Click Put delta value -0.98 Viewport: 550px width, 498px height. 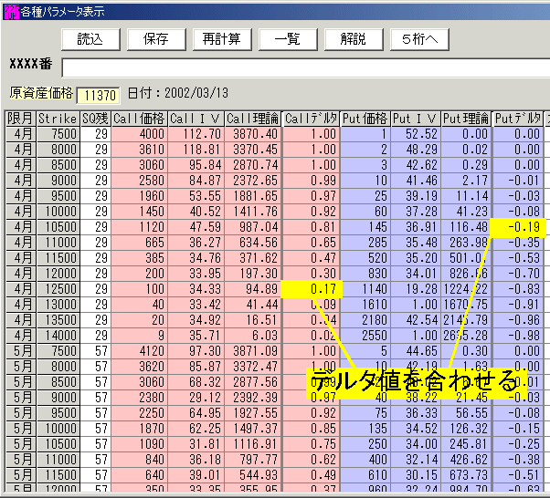pos(518,336)
